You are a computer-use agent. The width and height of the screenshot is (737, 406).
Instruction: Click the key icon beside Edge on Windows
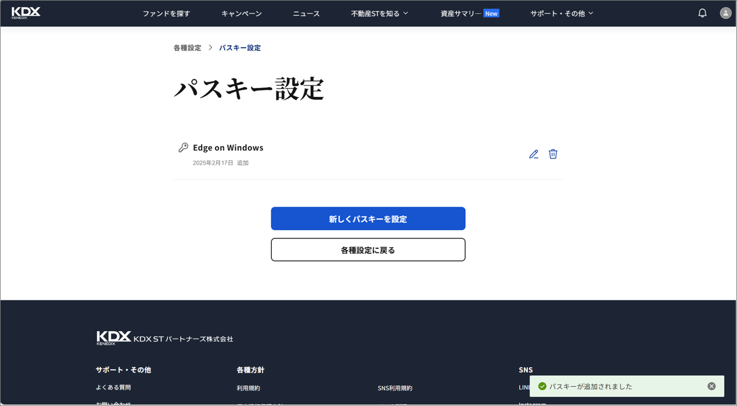click(183, 147)
